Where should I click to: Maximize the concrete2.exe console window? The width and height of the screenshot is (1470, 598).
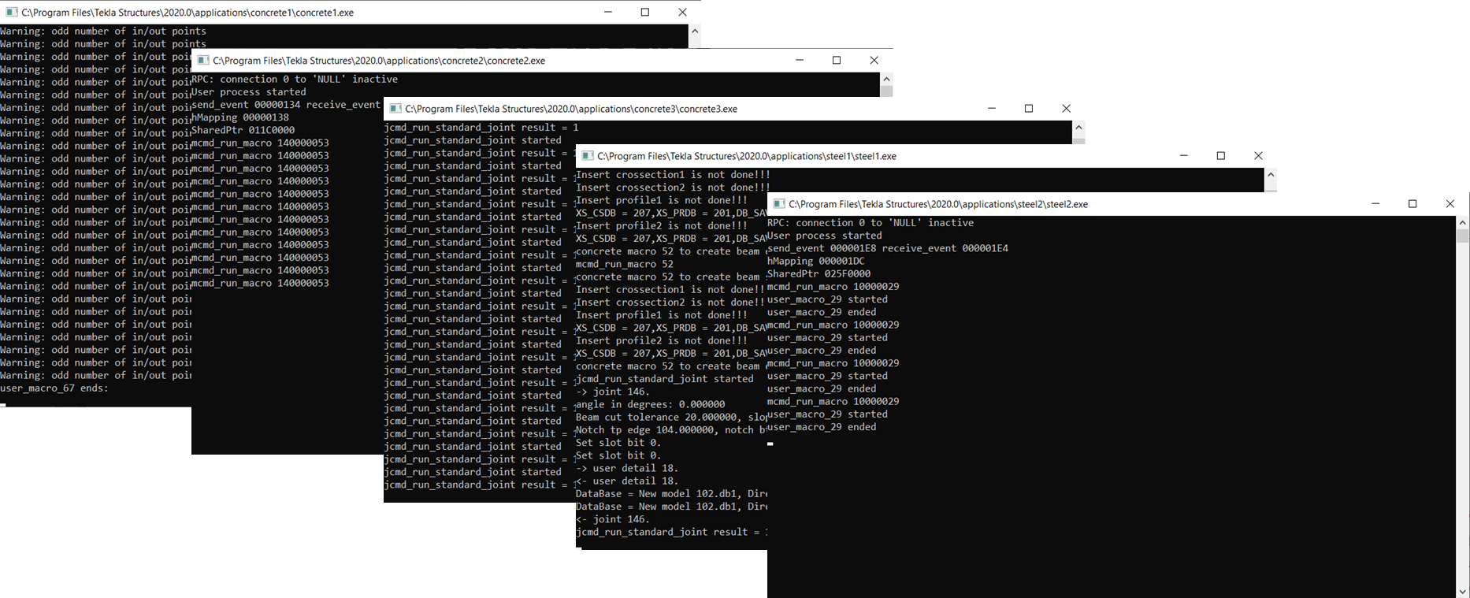[x=837, y=61]
